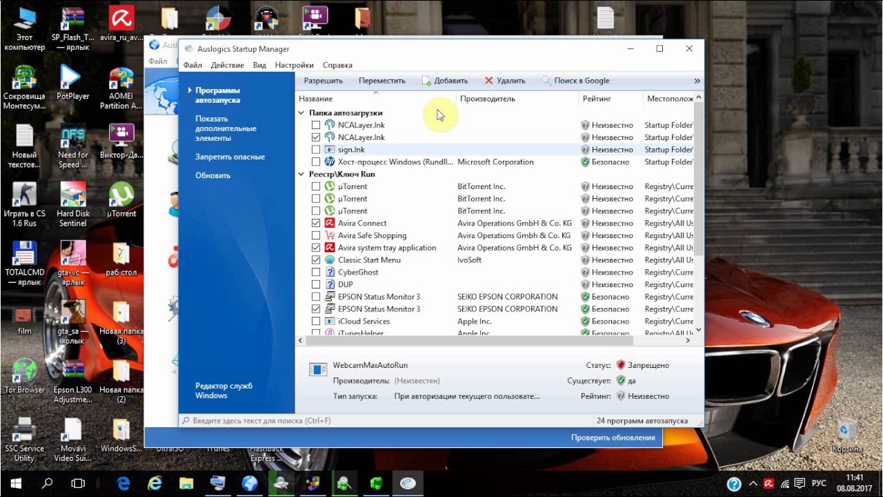Open the Действие menu
The image size is (883, 497).
(x=228, y=65)
